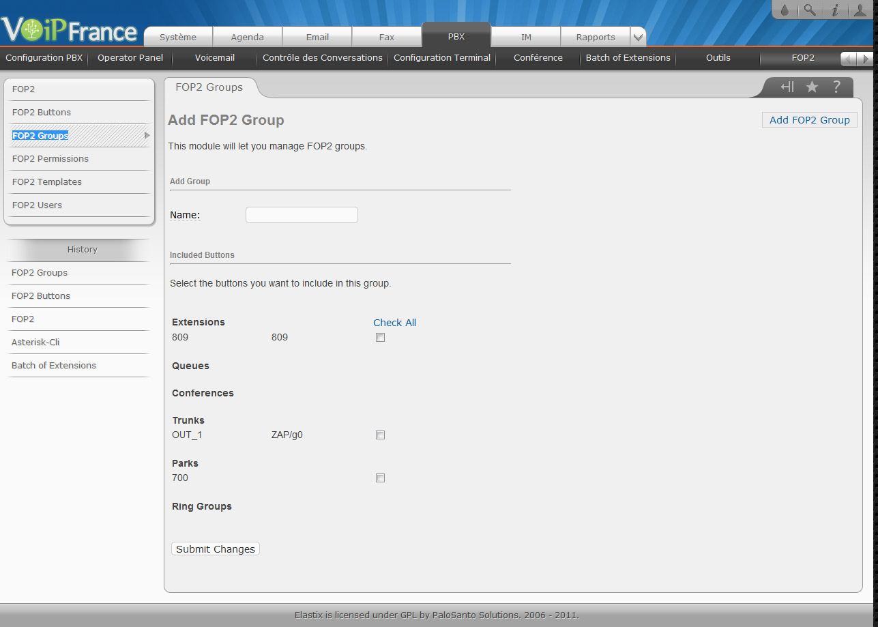Open search via the magnifier icon
878x627 pixels.
809,10
